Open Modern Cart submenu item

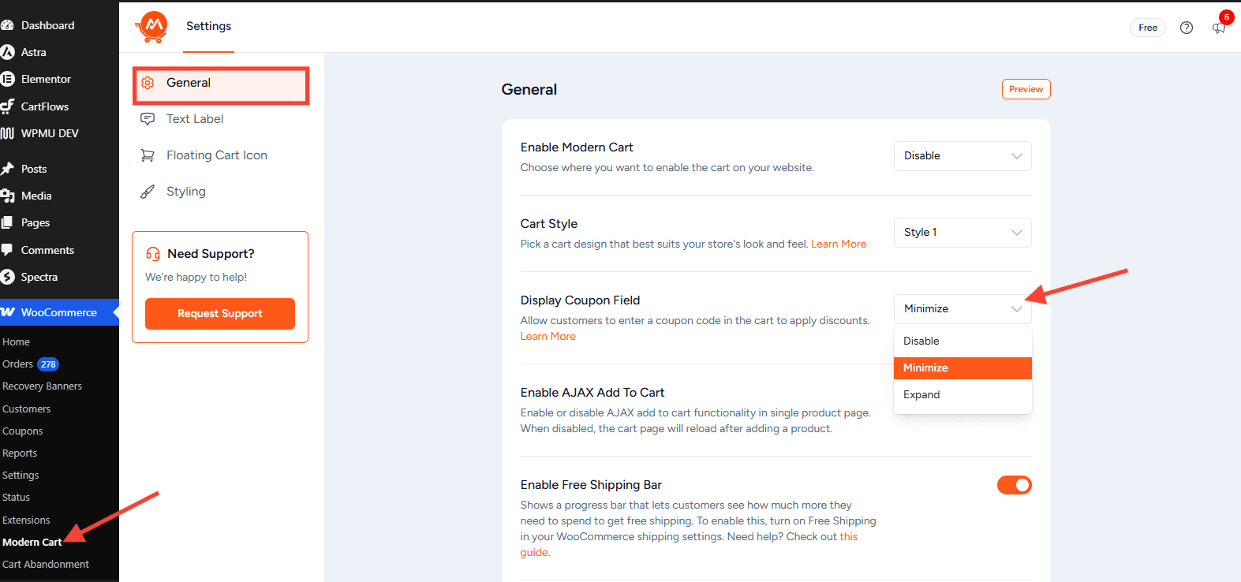click(32, 543)
